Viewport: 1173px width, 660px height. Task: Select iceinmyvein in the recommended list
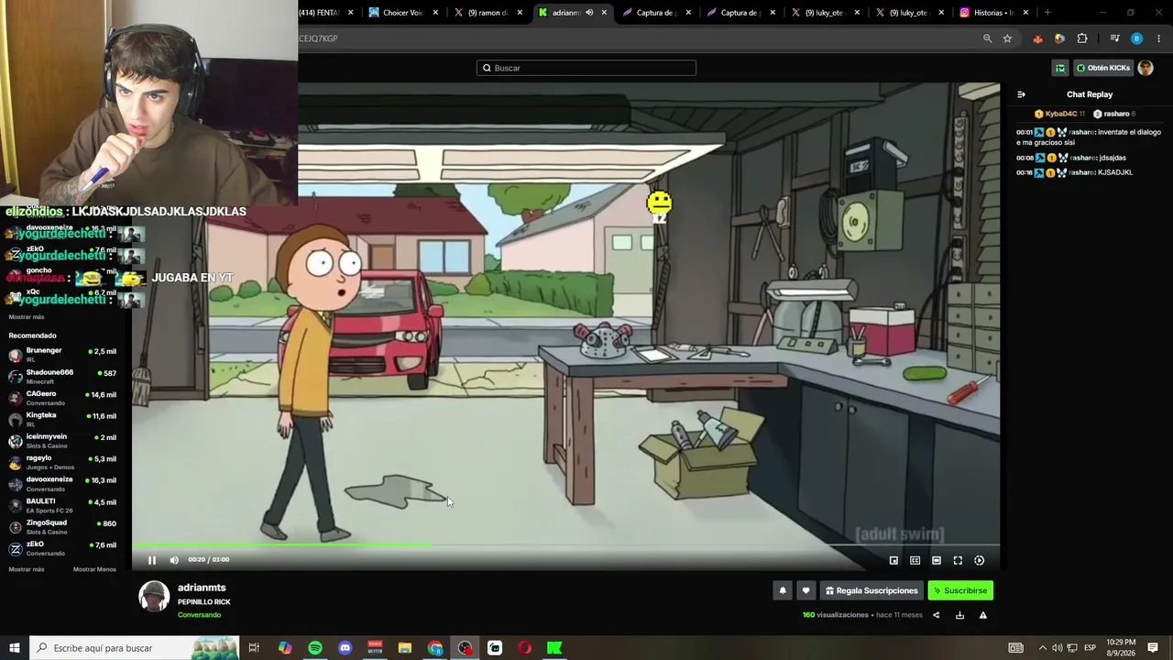coord(63,441)
